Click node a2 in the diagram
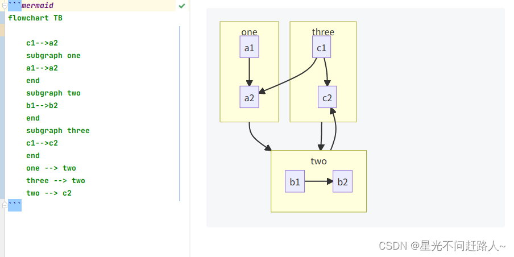The height and width of the screenshot is (257, 514). (x=250, y=97)
